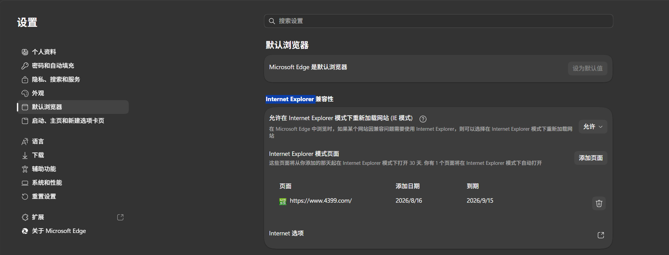Click the 设置 page title
669x255 pixels.
click(x=27, y=22)
